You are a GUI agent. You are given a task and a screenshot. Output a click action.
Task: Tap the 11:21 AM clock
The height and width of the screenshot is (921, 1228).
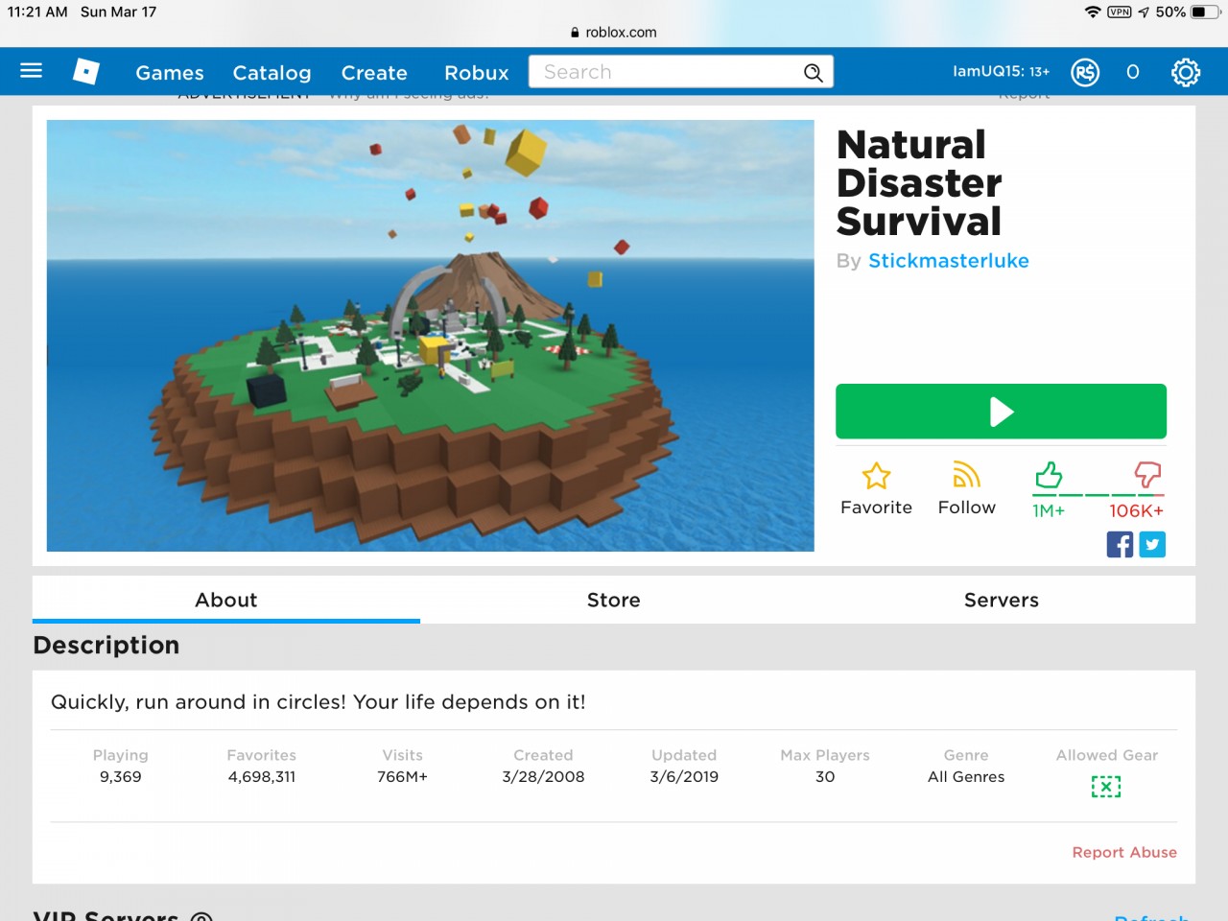37,12
